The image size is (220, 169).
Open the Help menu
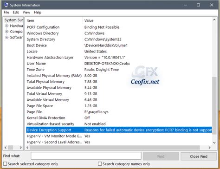coord(38,13)
